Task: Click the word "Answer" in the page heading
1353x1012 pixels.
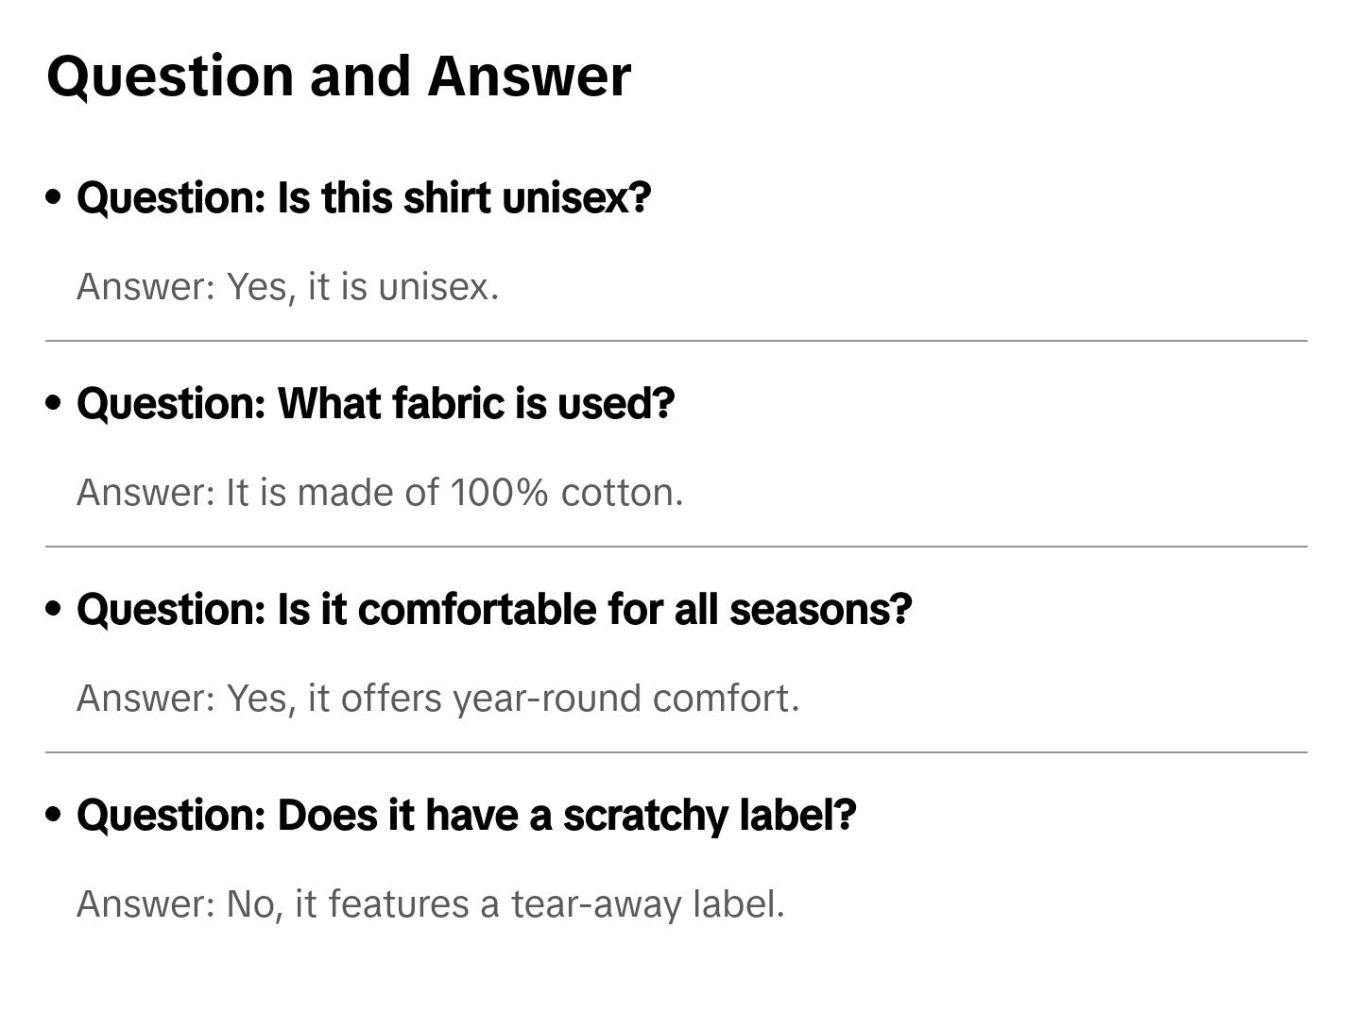Action: pos(529,76)
